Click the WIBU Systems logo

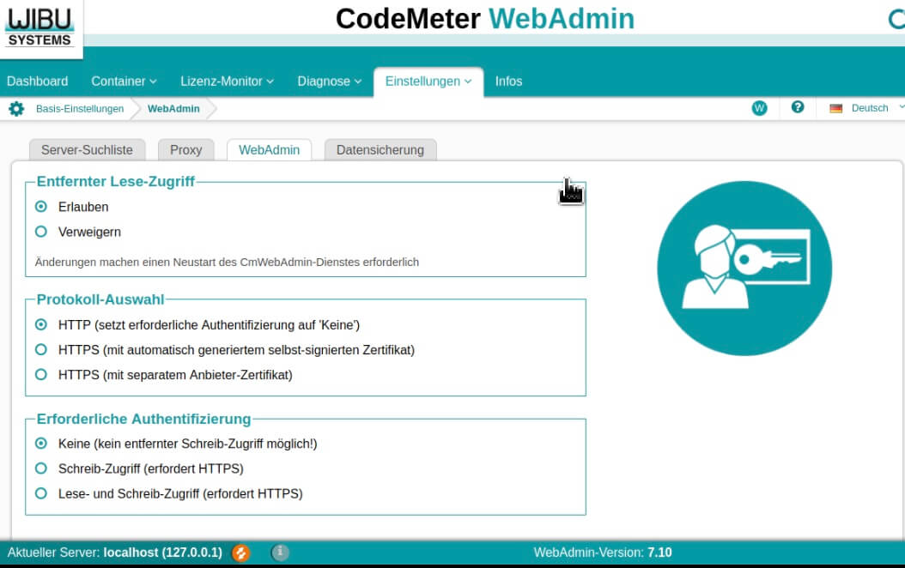tap(39, 27)
